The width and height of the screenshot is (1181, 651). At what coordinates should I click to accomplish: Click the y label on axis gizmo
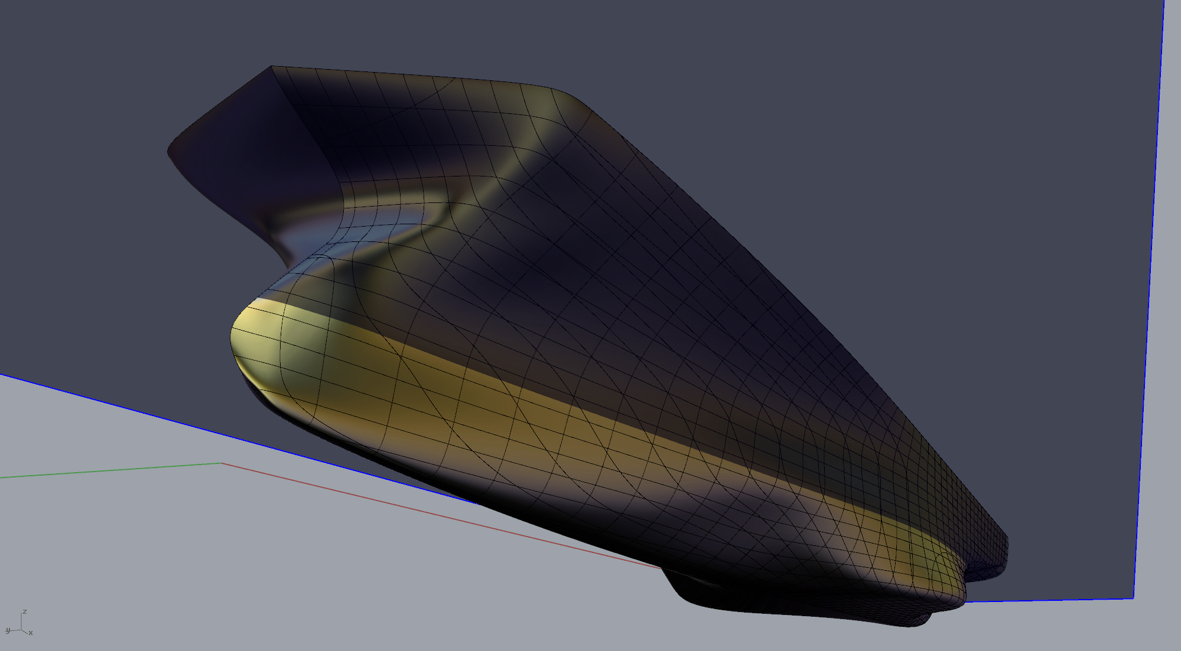[x=8, y=630]
